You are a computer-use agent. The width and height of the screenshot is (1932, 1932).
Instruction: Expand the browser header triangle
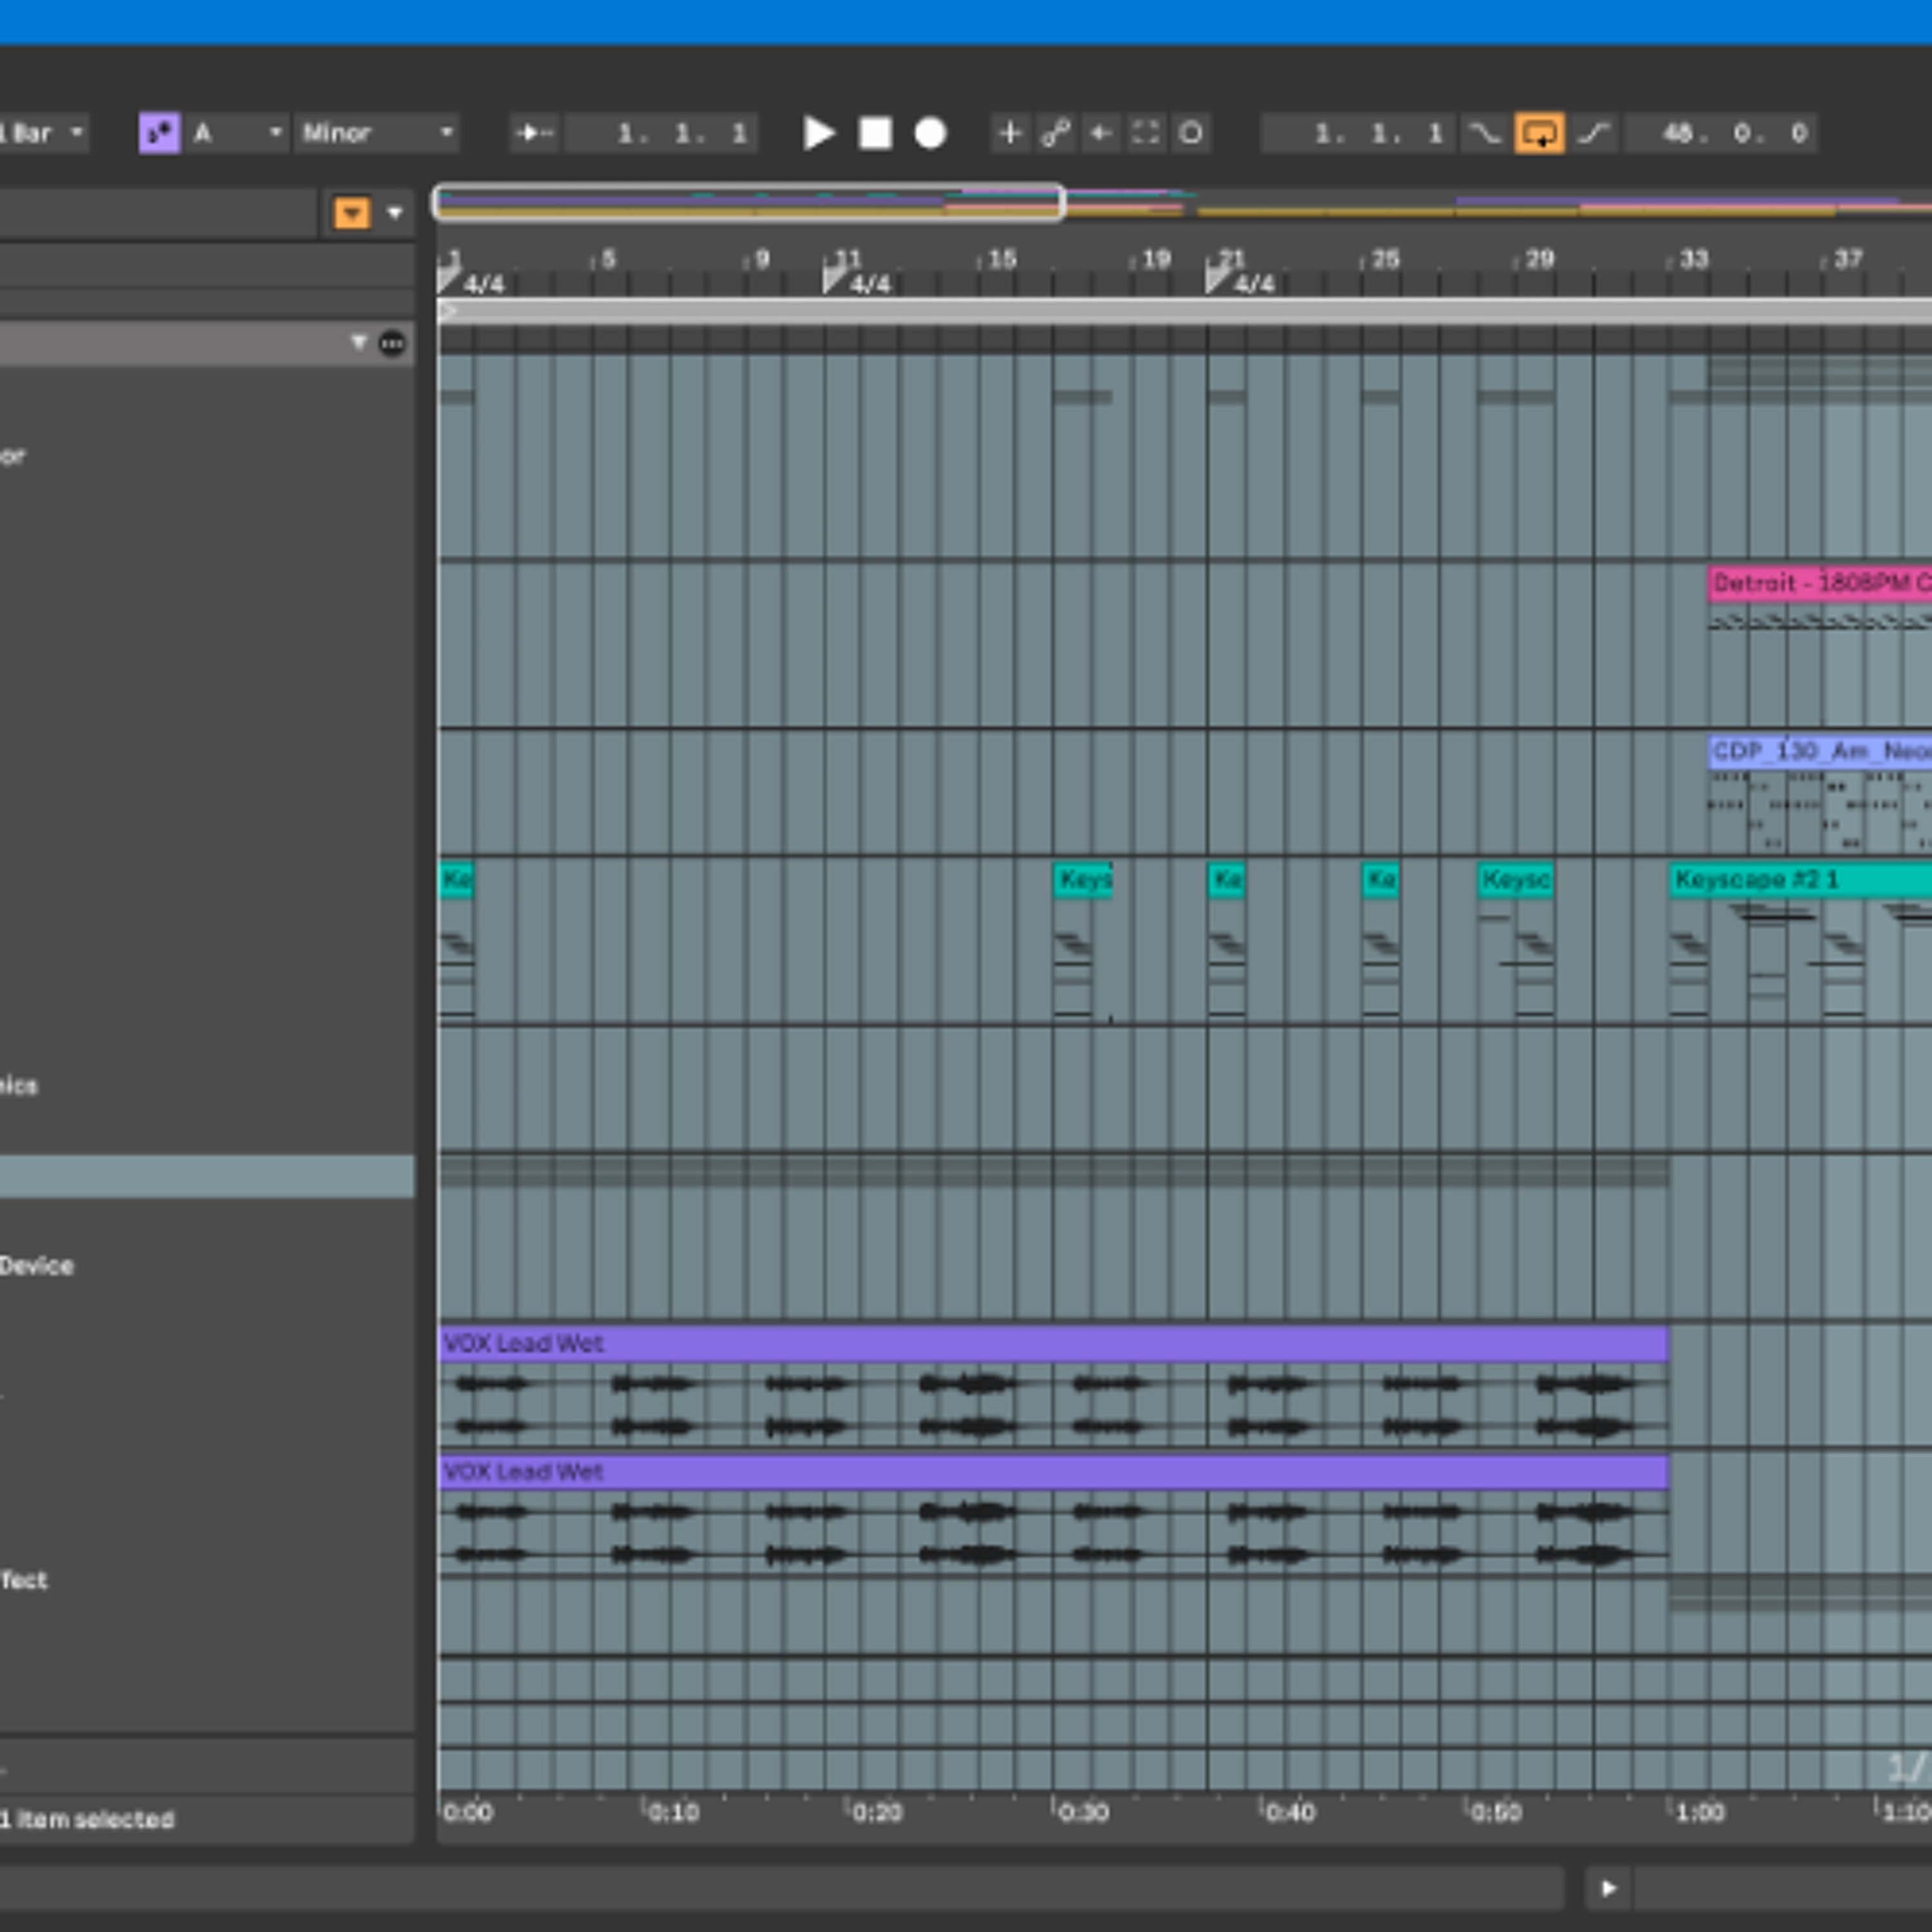[358, 343]
